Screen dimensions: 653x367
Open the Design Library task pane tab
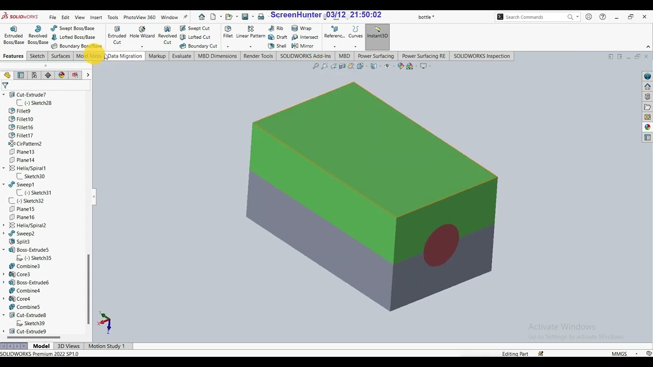click(647, 96)
